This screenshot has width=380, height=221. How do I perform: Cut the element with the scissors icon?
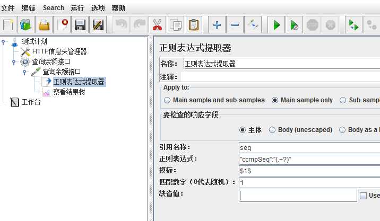pos(157,25)
